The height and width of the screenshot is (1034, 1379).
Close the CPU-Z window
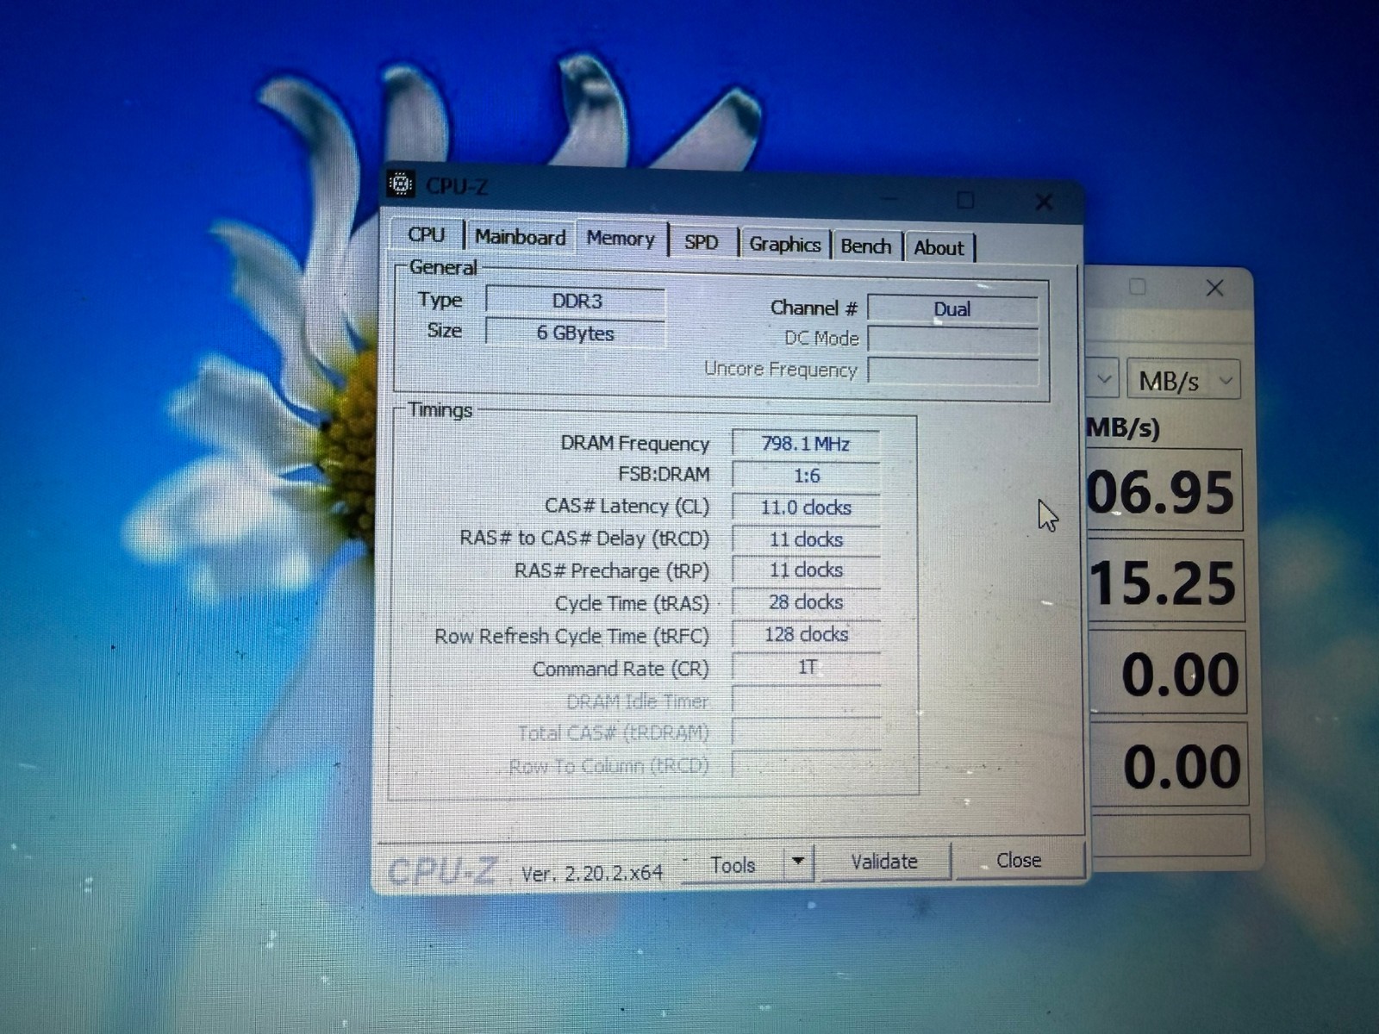pyautogui.click(x=1044, y=202)
